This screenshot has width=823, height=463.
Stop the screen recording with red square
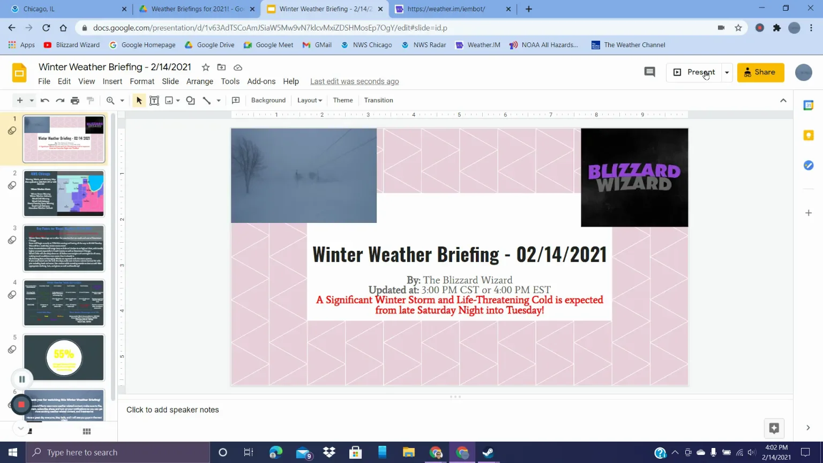21,405
